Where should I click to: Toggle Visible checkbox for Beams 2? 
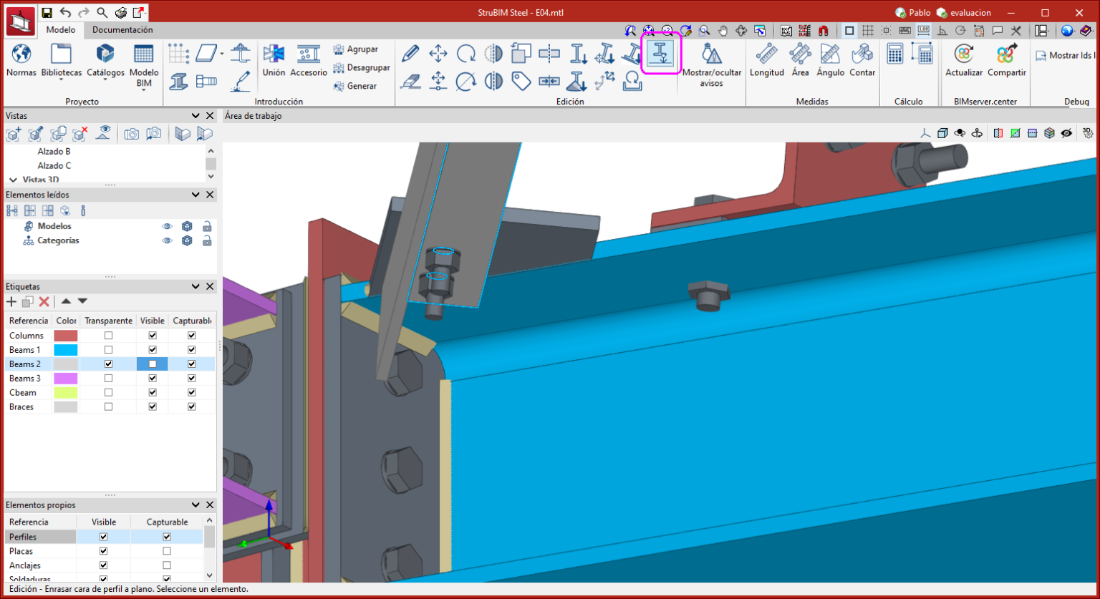click(x=153, y=364)
